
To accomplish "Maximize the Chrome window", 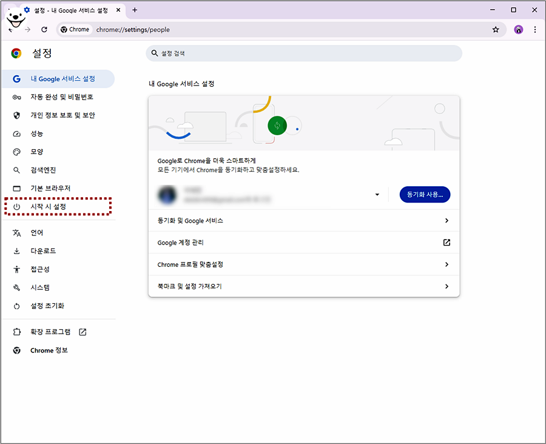I will coord(514,10).
